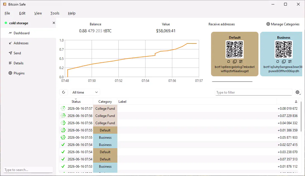The width and height of the screenshot is (305, 176).
Task: Open the Tools menu
Action: (55, 13)
